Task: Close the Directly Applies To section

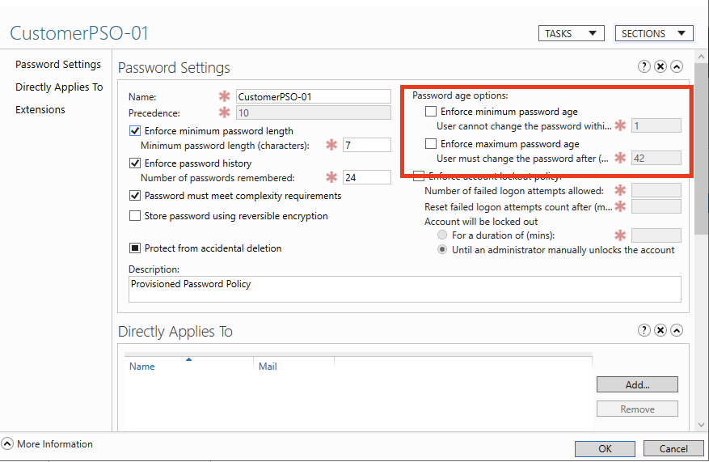Action: point(660,330)
